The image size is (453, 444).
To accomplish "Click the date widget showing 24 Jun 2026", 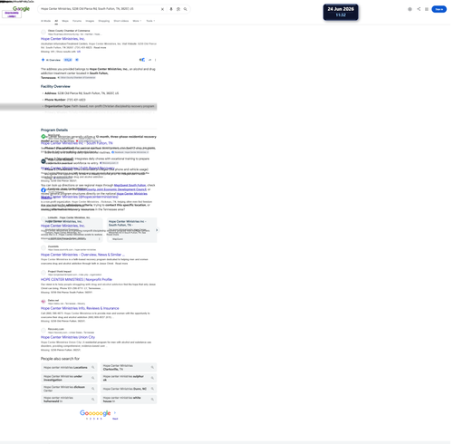I will tap(341, 12).
